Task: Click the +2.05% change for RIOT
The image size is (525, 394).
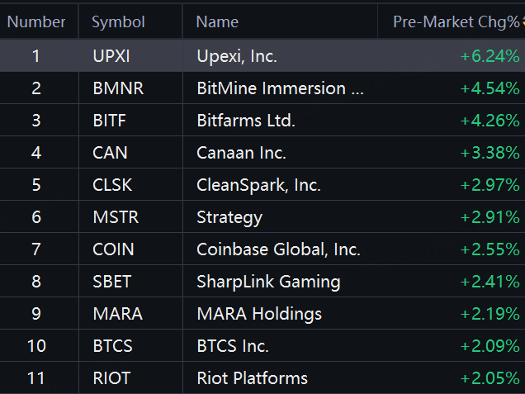Action: tap(490, 378)
